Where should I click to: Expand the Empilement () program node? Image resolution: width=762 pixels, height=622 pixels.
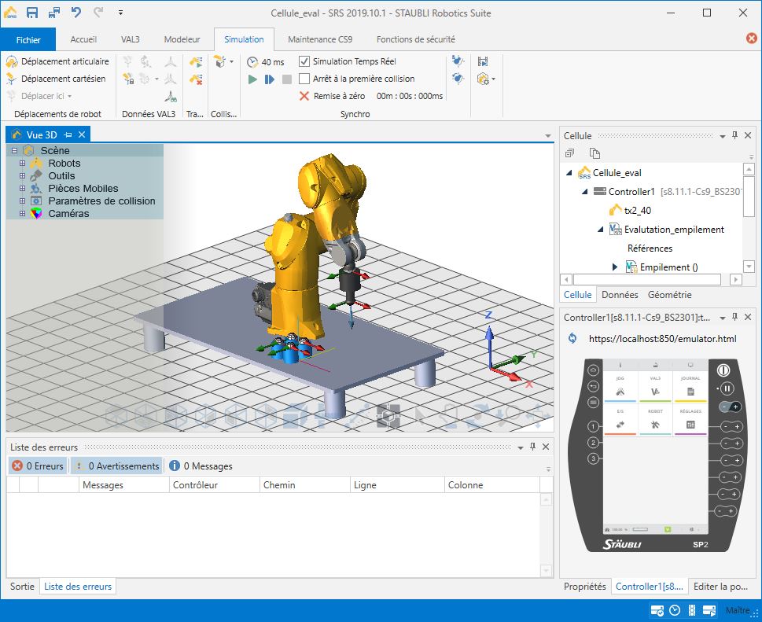615,267
